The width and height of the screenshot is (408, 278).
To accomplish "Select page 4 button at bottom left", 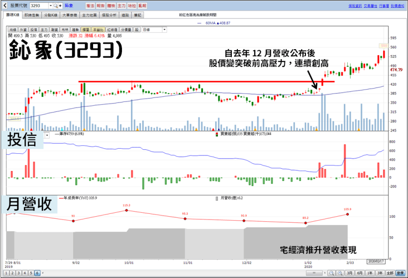I will (25, 273).
